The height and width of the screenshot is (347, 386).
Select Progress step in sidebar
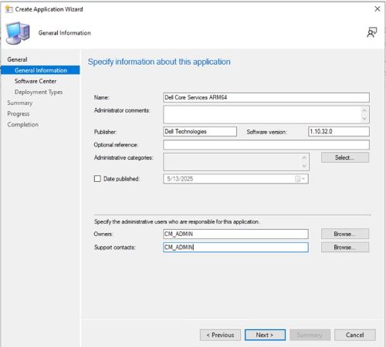19,113
